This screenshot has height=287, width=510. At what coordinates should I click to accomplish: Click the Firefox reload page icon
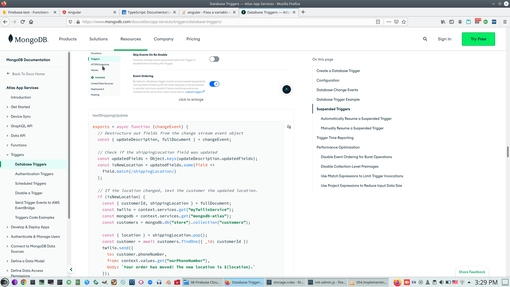point(23,22)
